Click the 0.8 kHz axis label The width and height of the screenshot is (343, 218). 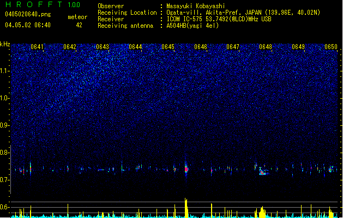coord(4,153)
